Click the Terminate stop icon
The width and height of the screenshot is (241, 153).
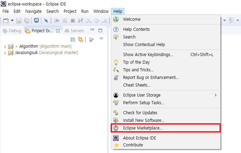coord(73,20)
